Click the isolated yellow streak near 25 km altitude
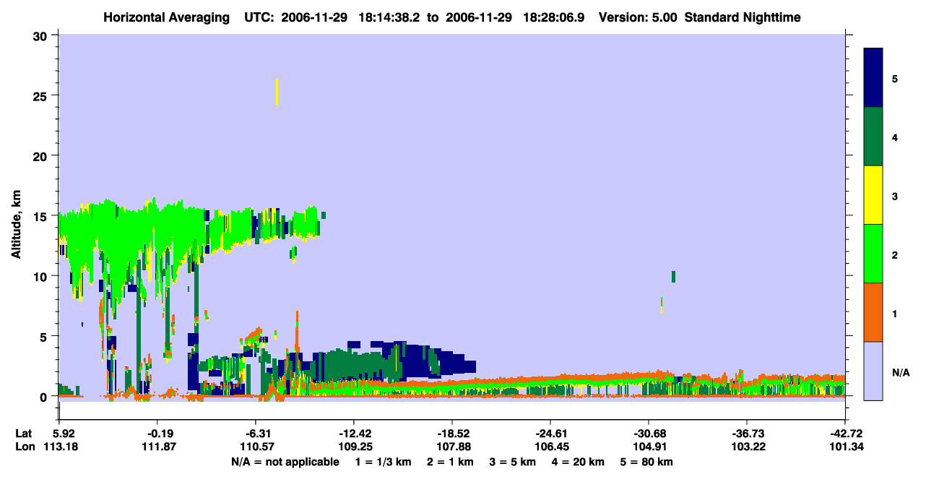 (x=277, y=92)
